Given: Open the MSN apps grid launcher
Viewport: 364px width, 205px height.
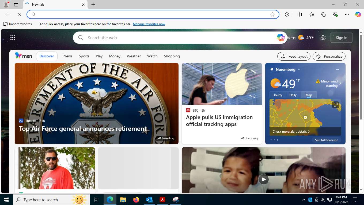Looking at the screenshot, I should coord(13,38).
